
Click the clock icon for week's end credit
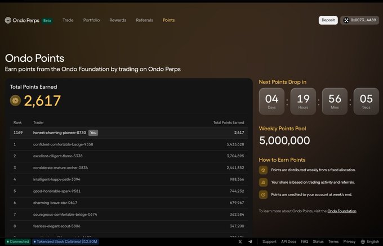[x=263, y=194]
